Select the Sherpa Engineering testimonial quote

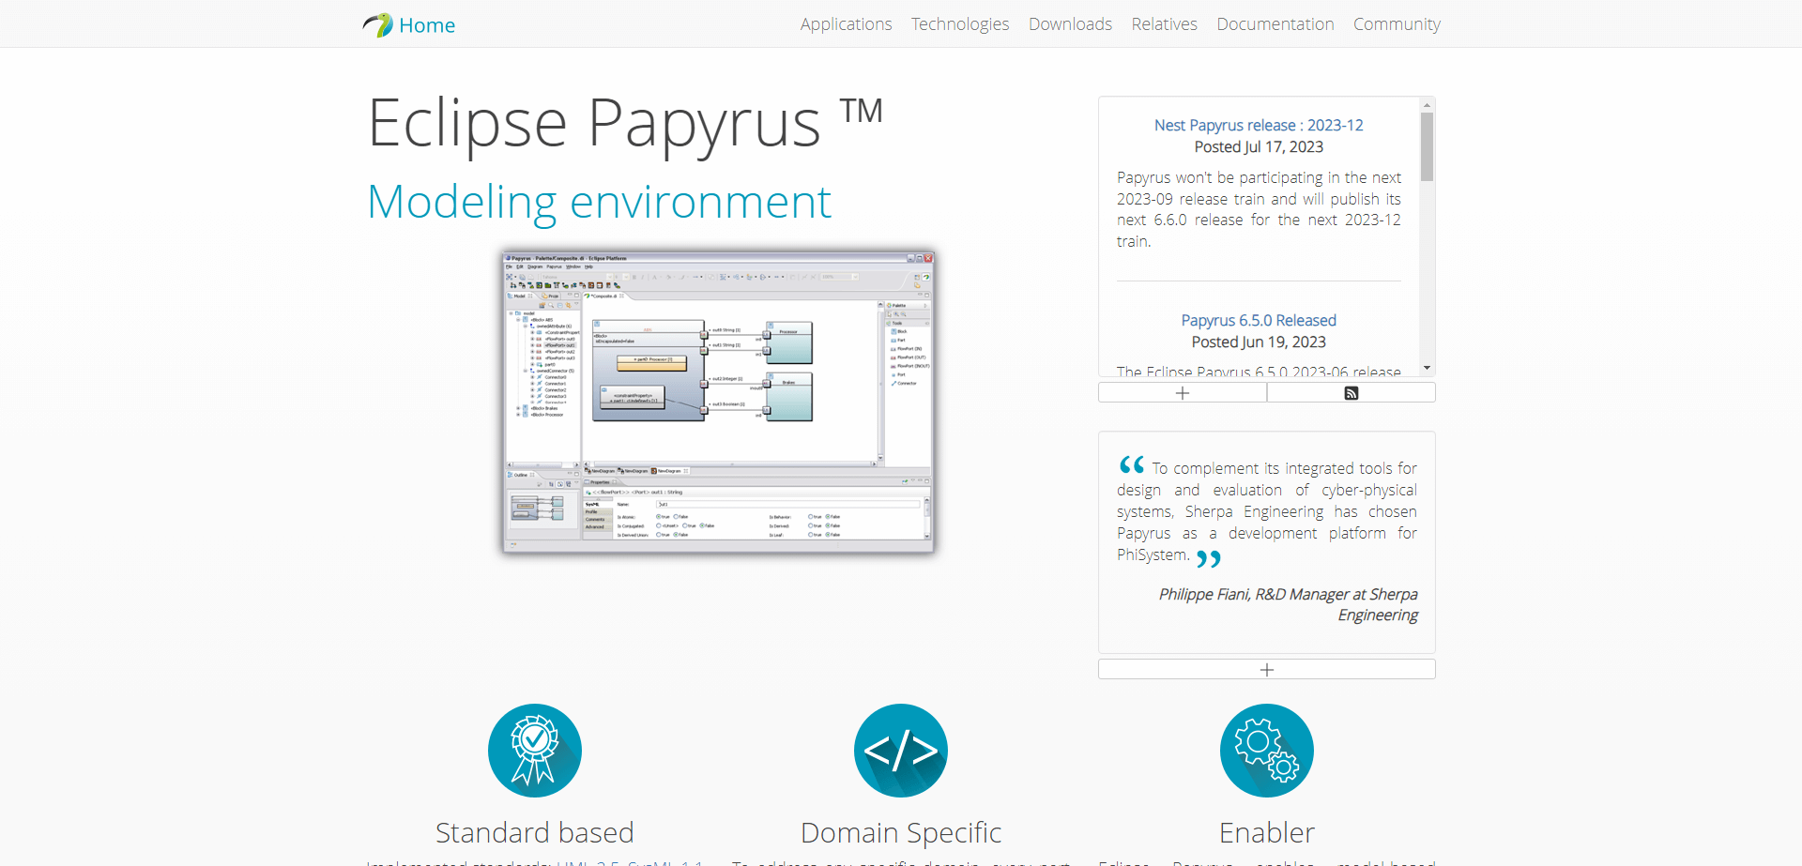(1267, 511)
